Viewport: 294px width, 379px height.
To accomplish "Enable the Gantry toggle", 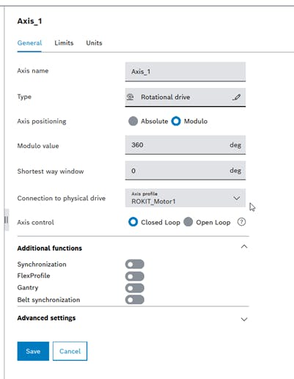I will pos(135,288).
